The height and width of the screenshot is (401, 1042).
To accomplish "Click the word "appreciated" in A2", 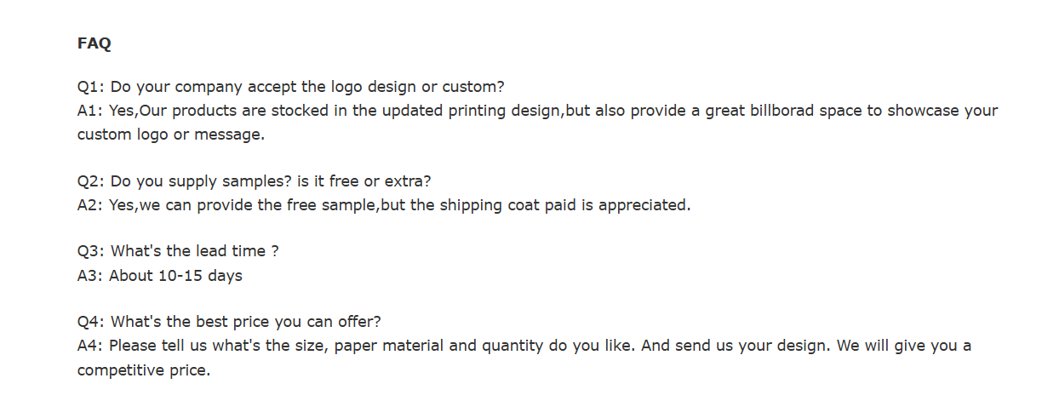I will click(x=643, y=205).
